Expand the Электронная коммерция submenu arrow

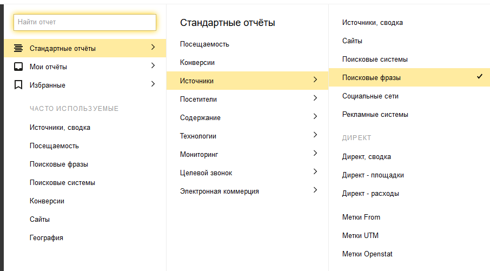315,190
